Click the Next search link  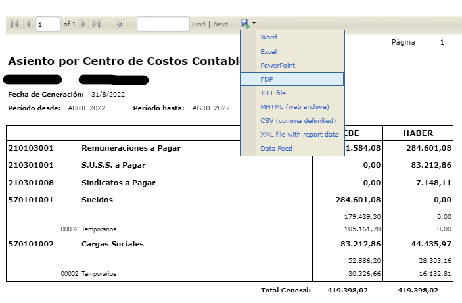[x=220, y=24]
